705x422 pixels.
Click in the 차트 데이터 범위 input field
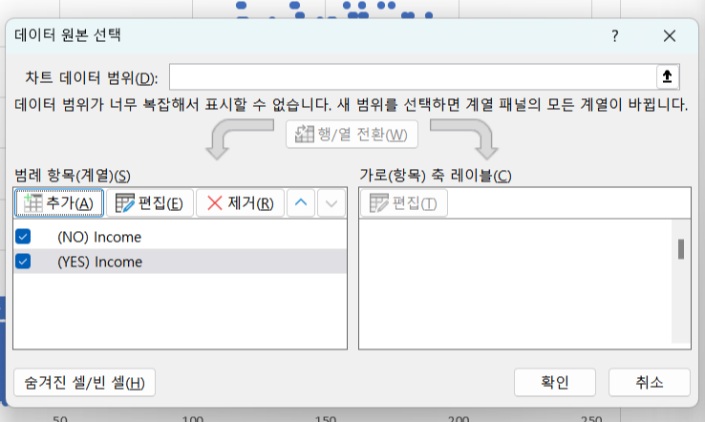tap(413, 76)
